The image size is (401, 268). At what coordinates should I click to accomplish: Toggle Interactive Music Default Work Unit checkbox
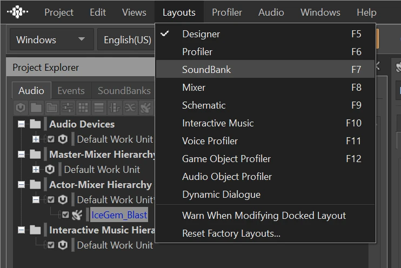51,245
